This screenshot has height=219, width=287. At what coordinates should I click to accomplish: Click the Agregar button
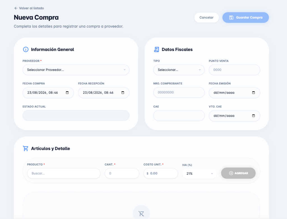pos(238,173)
